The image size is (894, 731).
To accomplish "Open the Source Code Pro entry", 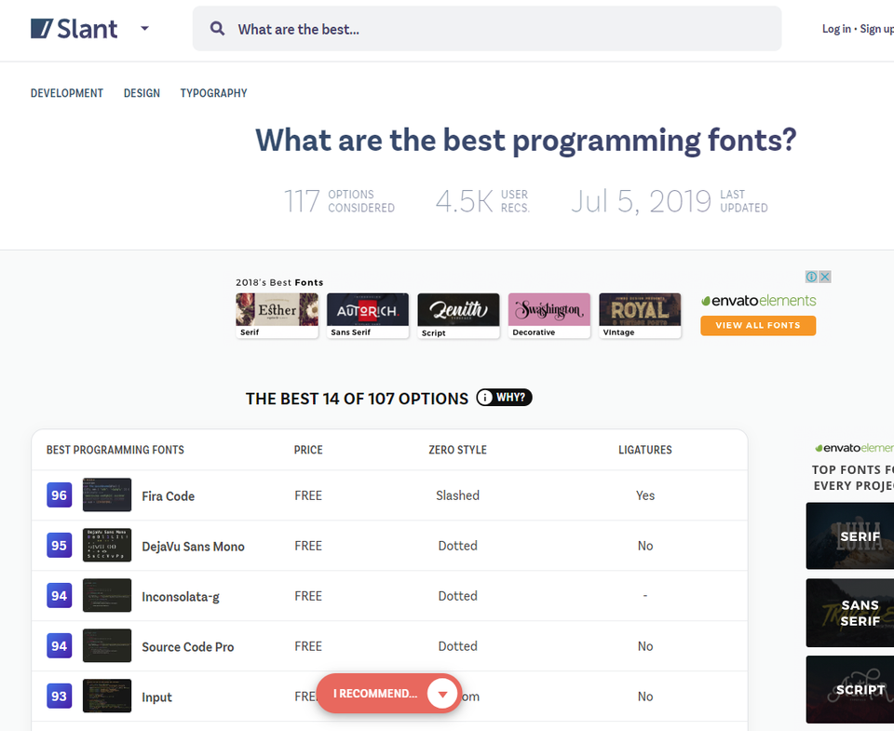I will [188, 646].
